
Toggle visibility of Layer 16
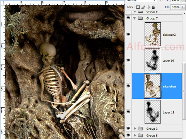point(129,60)
